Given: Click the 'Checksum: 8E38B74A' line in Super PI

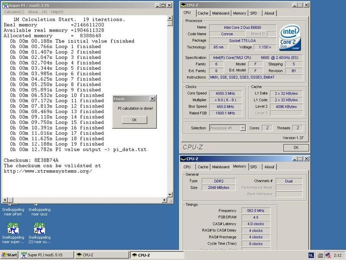Looking at the screenshot, I should [31, 160].
